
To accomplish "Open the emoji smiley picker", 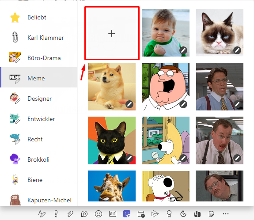I will click(x=99, y=214).
